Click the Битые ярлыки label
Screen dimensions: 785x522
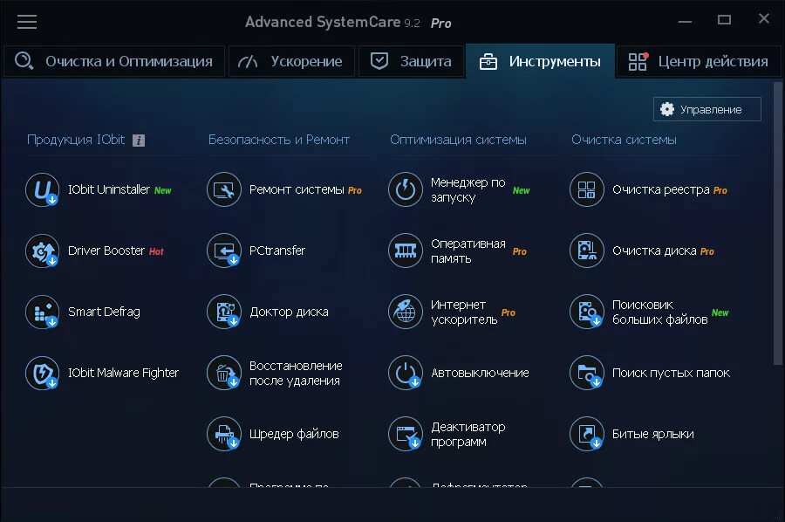pyautogui.click(x=652, y=434)
